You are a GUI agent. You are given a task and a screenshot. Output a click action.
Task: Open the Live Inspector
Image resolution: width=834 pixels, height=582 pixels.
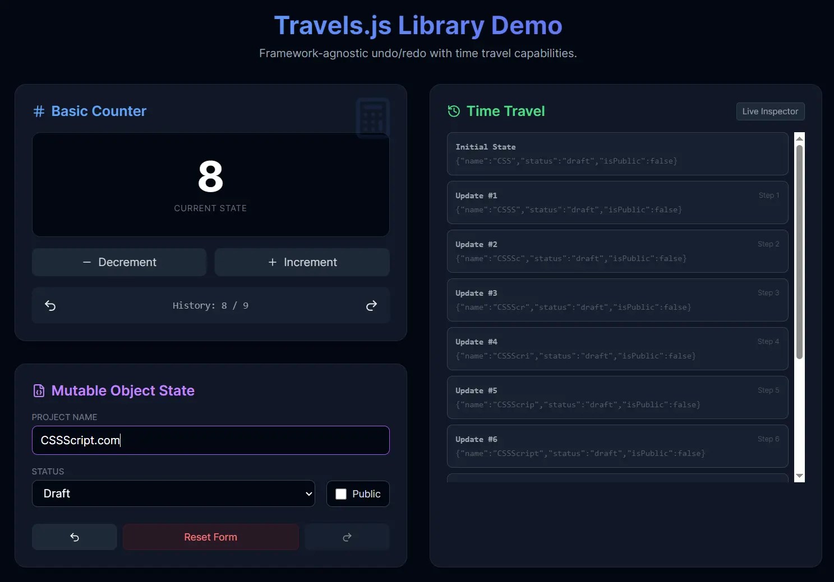click(770, 111)
